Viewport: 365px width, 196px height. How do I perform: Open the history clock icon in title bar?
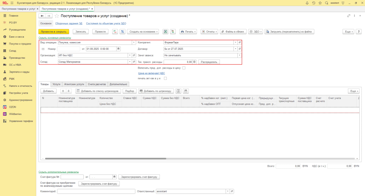(x=314, y=3)
